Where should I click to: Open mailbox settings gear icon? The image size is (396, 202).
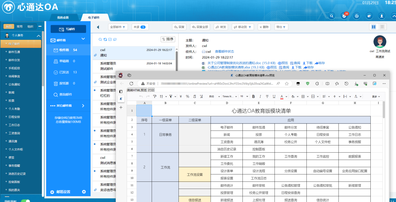(84, 192)
